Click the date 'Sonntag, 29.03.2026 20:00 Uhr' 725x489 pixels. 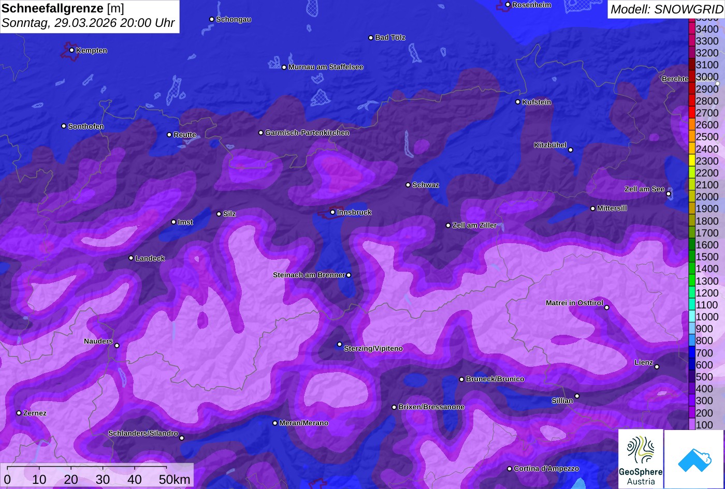[x=88, y=23]
